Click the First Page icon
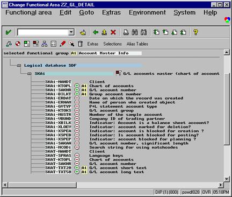232x197 pixels. point(156,32)
